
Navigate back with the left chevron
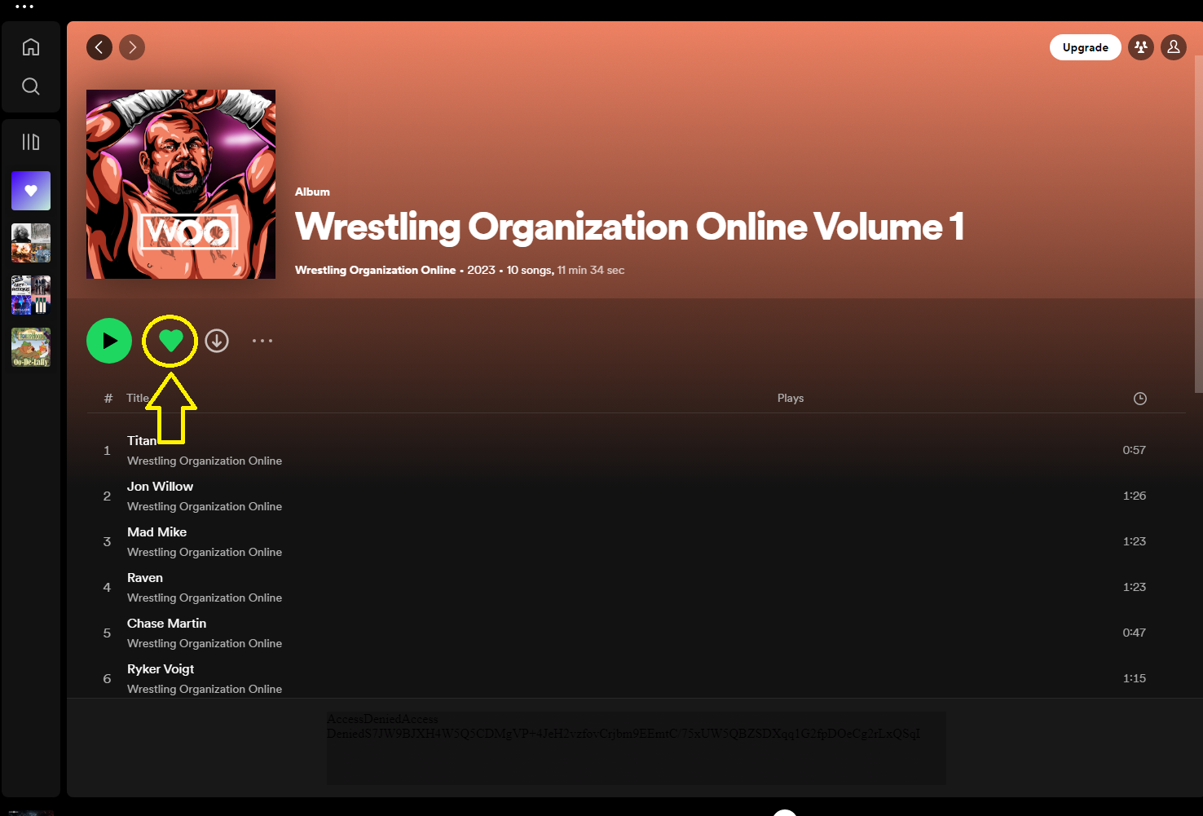(99, 47)
